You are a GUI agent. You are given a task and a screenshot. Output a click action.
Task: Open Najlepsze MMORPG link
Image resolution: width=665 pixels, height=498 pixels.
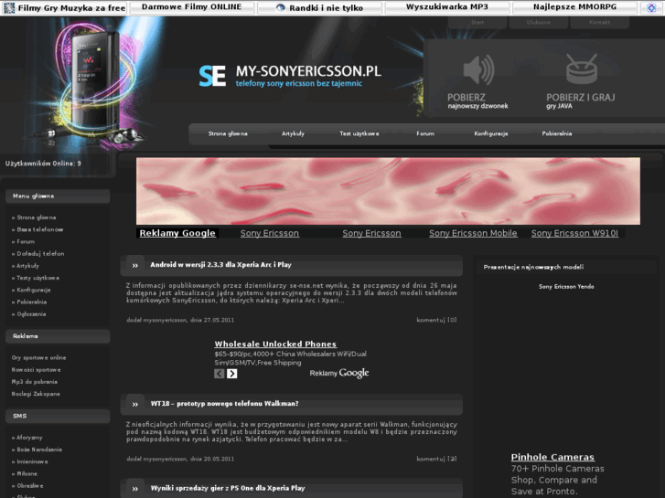(x=574, y=6)
